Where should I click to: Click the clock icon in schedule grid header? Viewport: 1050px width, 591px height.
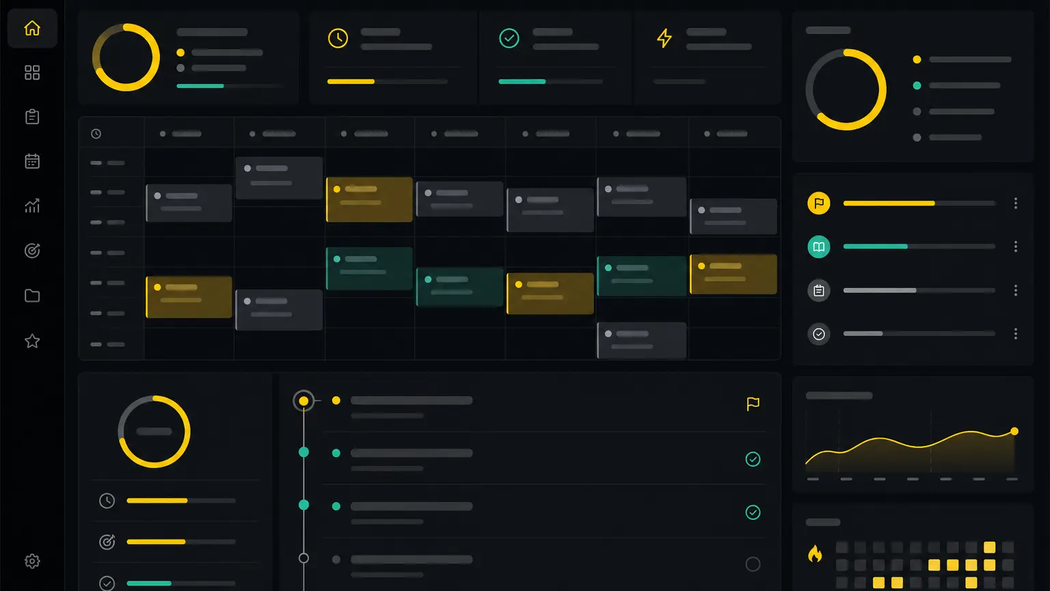click(x=96, y=134)
